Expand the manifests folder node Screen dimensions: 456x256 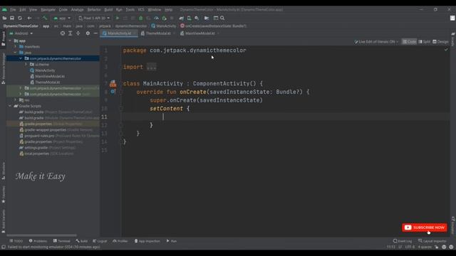click(16, 46)
